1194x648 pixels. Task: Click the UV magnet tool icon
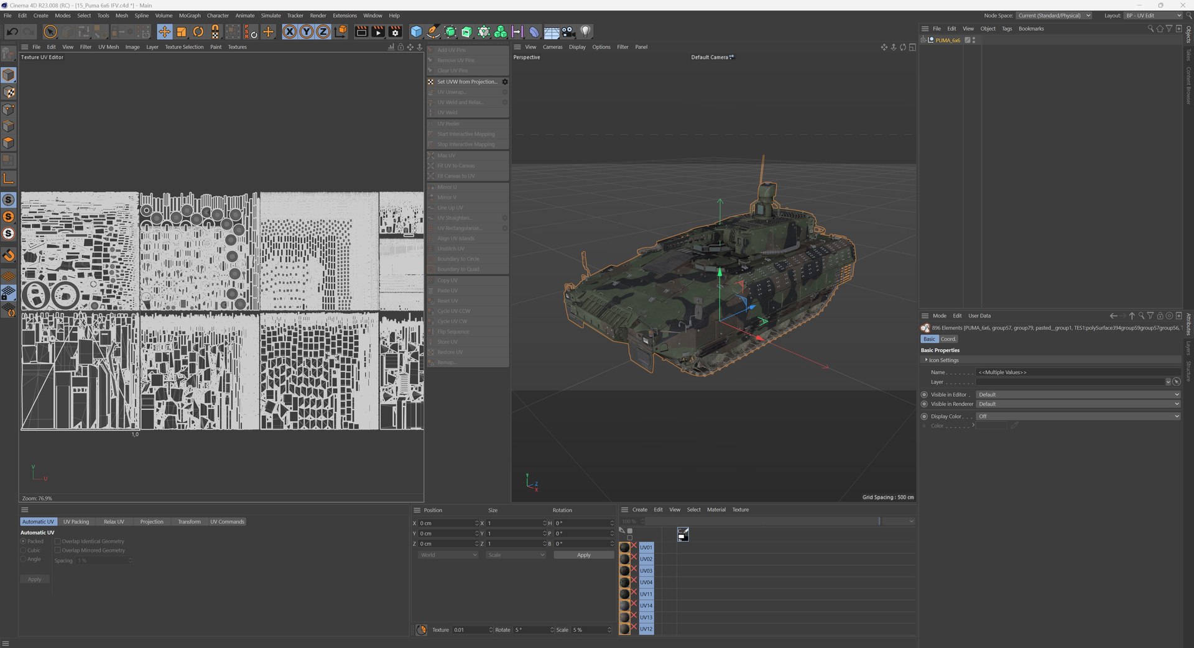(x=215, y=32)
